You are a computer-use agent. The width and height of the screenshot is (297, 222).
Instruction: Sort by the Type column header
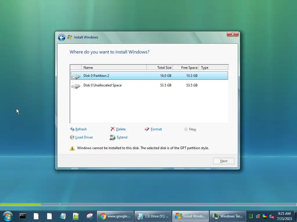pyautogui.click(x=213, y=67)
